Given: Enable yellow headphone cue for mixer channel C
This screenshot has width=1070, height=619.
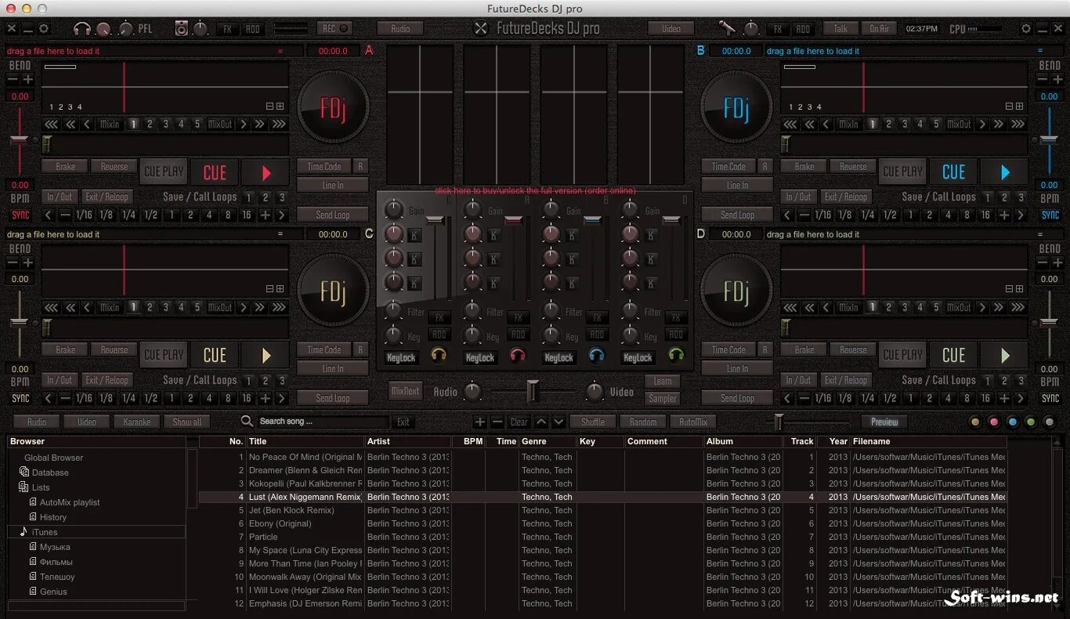Looking at the screenshot, I should tap(439, 357).
